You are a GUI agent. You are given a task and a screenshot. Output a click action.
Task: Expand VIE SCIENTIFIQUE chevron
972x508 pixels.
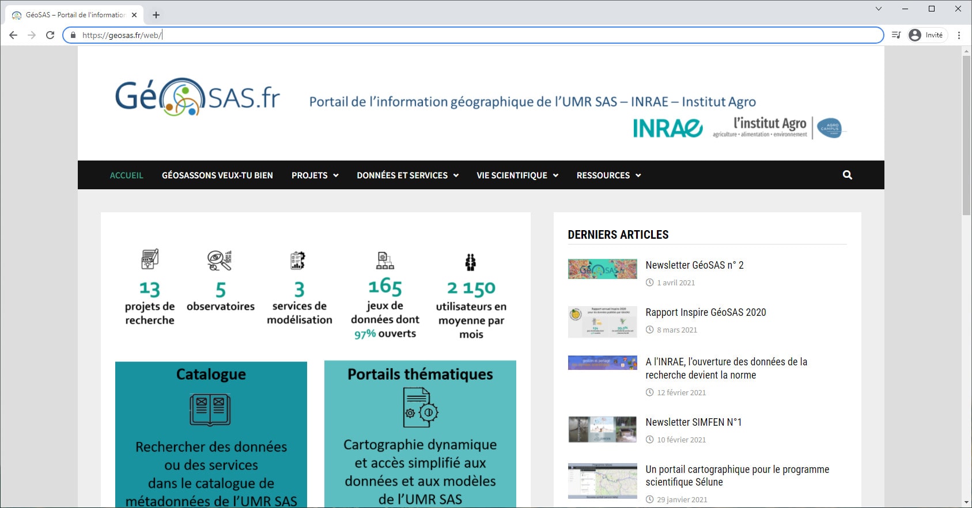(x=555, y=175)
